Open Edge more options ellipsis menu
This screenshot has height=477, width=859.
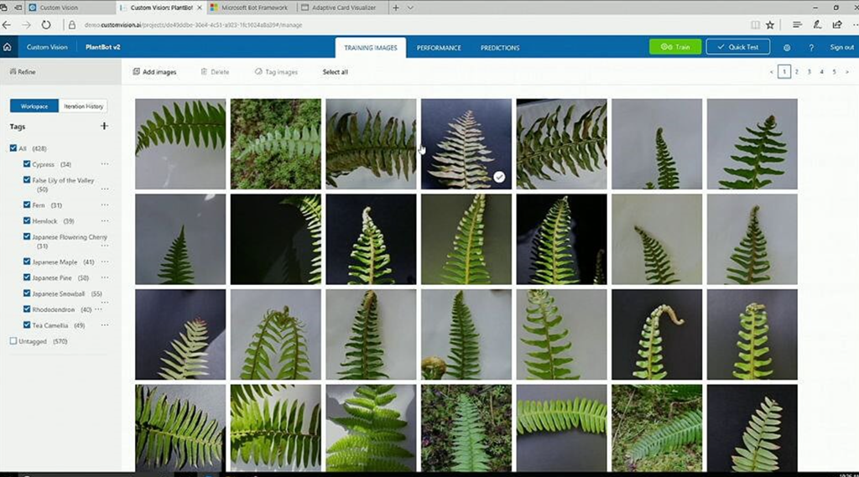pyautogui.click(x=855, y=24)
